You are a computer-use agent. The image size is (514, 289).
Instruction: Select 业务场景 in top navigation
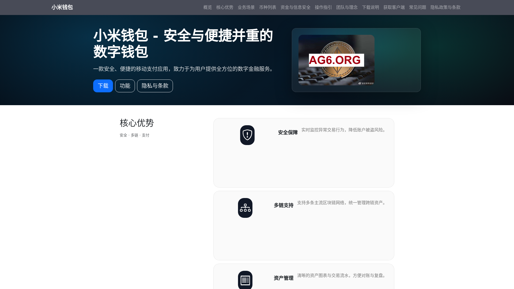(246, 7)
